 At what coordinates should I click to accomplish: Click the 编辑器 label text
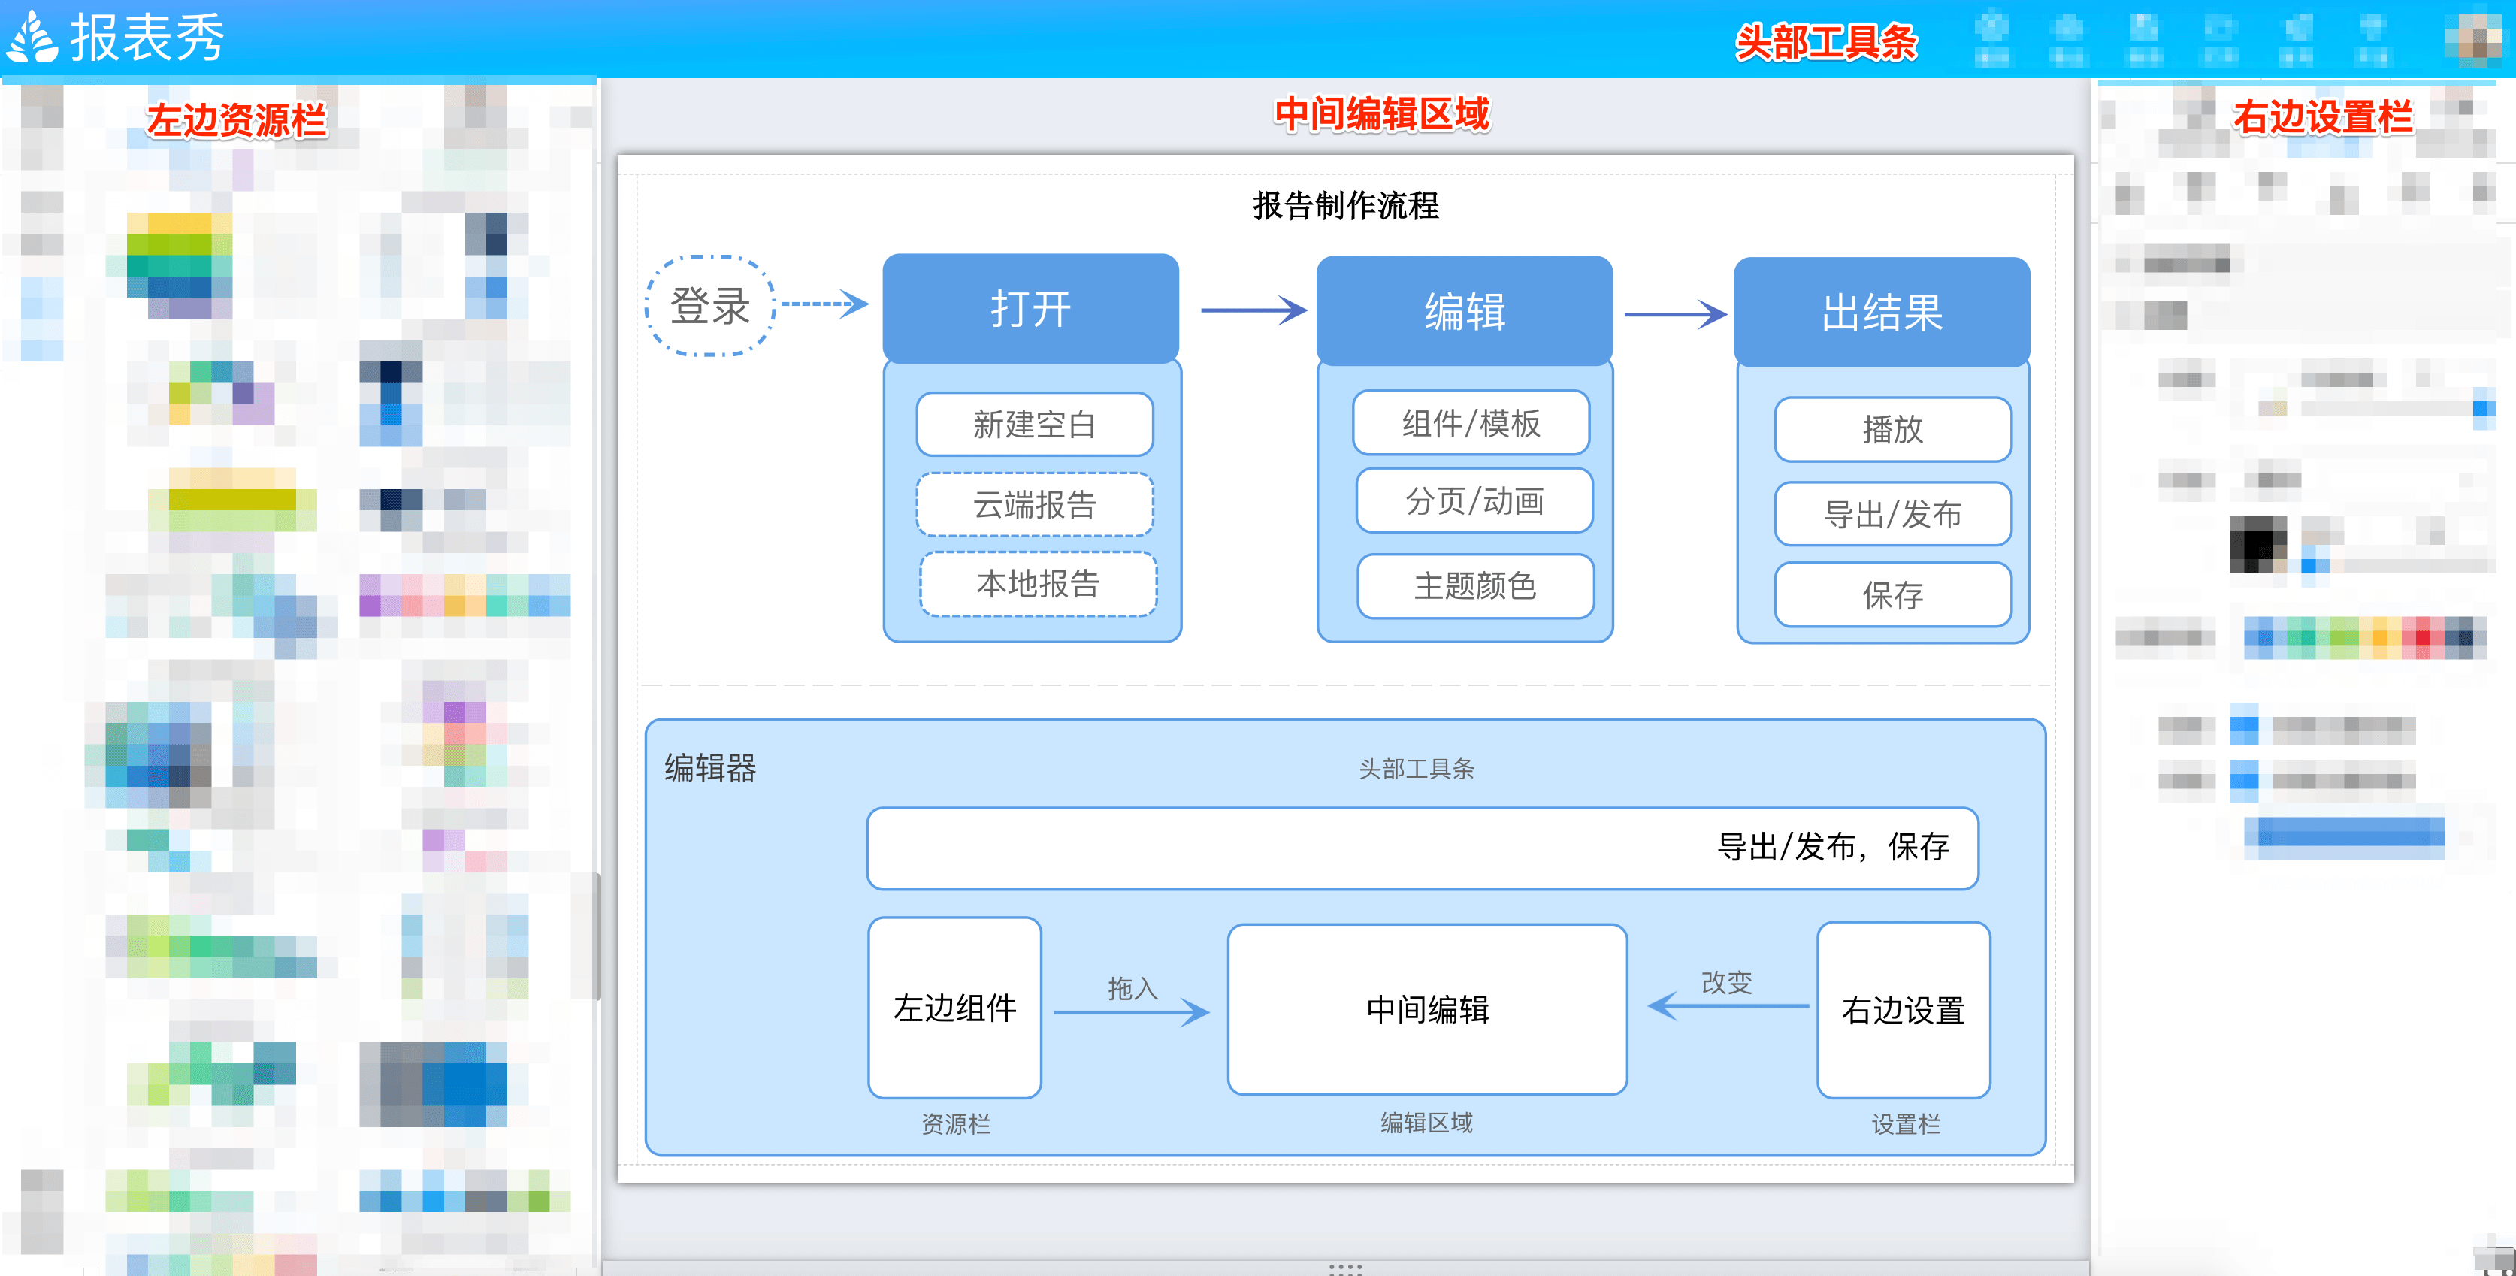(x=710, y=768)
